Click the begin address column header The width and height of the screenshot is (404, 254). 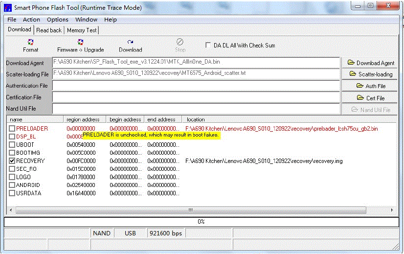125,119
